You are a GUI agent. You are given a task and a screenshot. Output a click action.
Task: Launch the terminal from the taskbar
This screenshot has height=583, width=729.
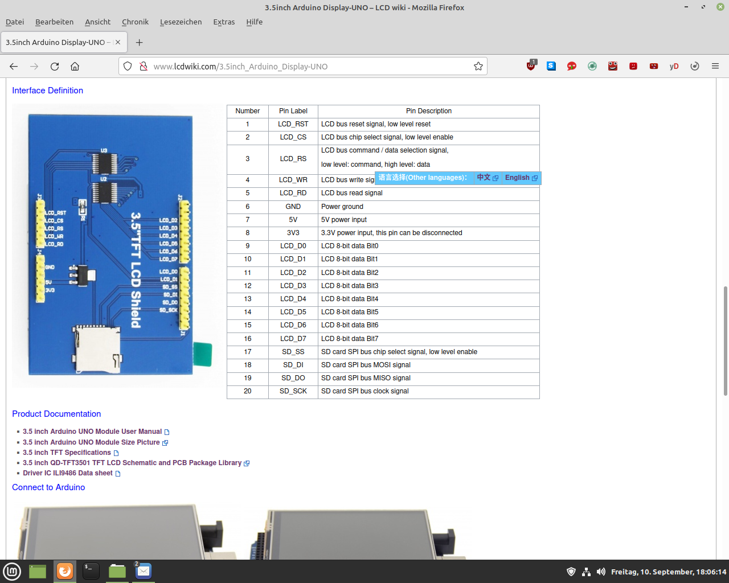click(91, 571)
